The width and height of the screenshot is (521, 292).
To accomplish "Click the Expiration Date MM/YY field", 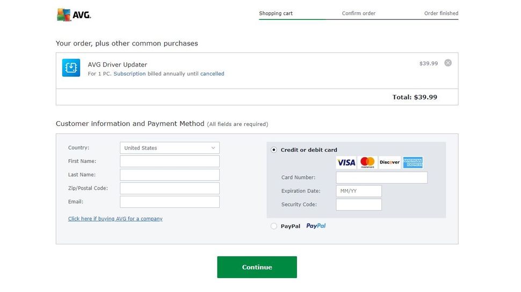I will click(359, 191).
